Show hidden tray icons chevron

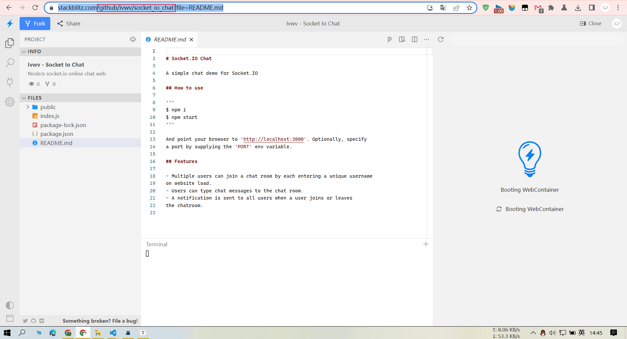click(x=533, y=333)
